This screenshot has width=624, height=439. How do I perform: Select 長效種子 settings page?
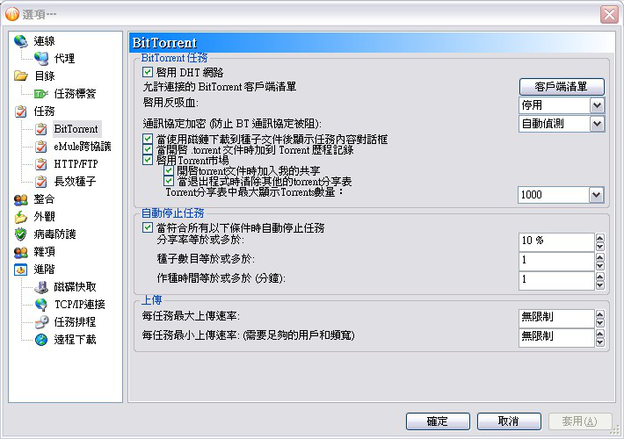tap(75, 182)
